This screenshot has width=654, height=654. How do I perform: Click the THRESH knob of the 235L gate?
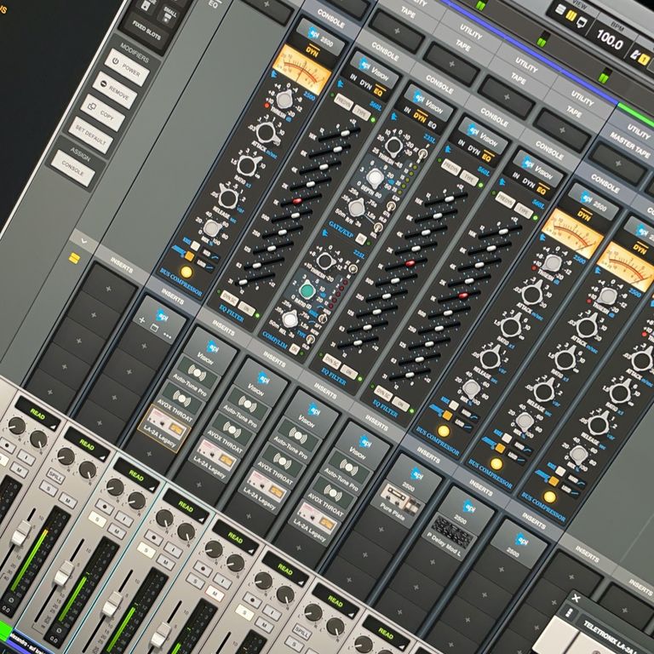pos(394,146)
